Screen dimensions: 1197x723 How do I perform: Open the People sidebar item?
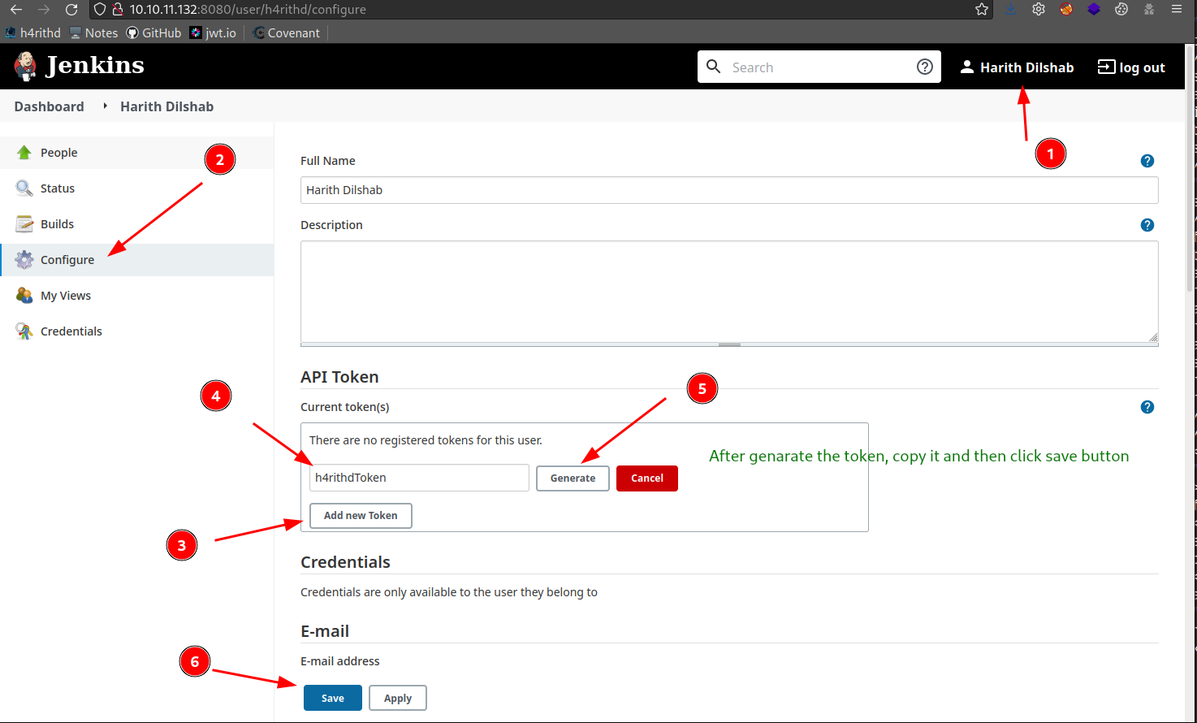136,153
